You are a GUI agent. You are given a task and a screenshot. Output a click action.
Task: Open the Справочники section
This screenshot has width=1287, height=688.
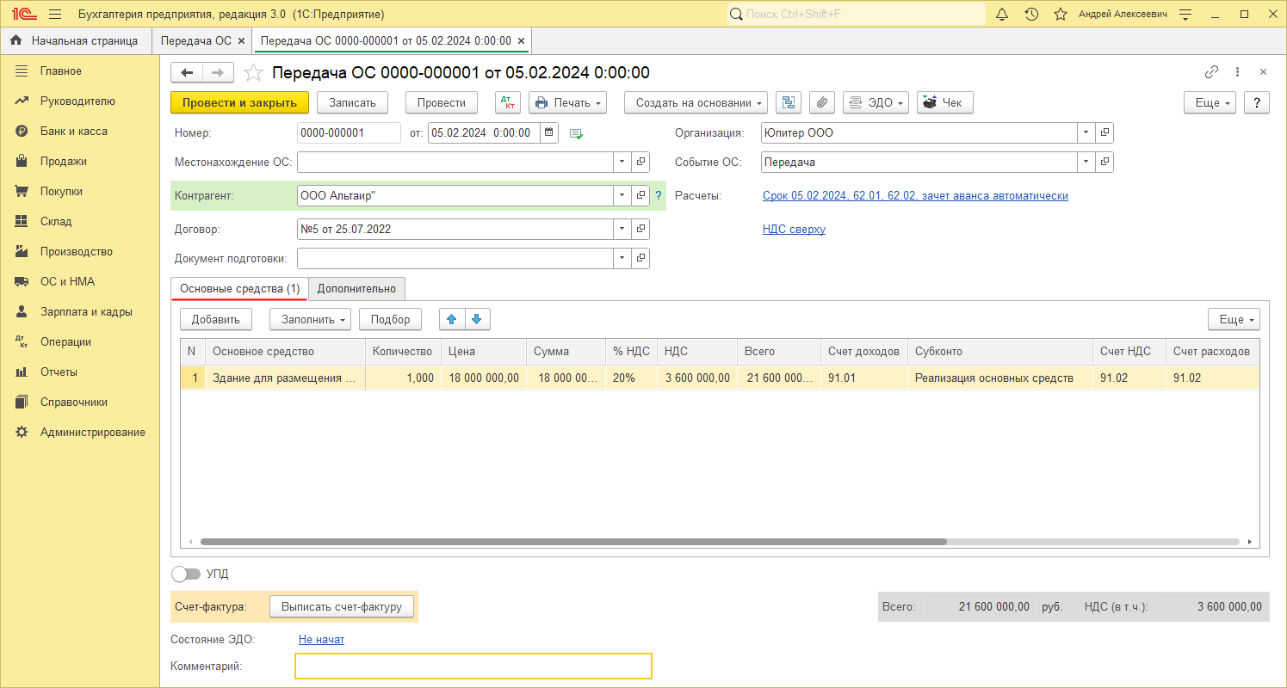point(74,402)
